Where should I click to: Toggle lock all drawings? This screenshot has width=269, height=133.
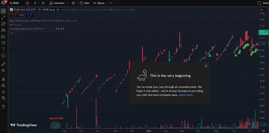tap(3, 92)
